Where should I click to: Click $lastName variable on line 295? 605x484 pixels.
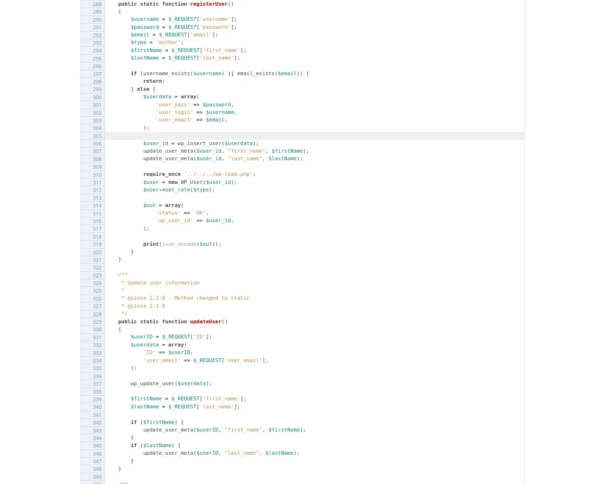coord(145,58)
